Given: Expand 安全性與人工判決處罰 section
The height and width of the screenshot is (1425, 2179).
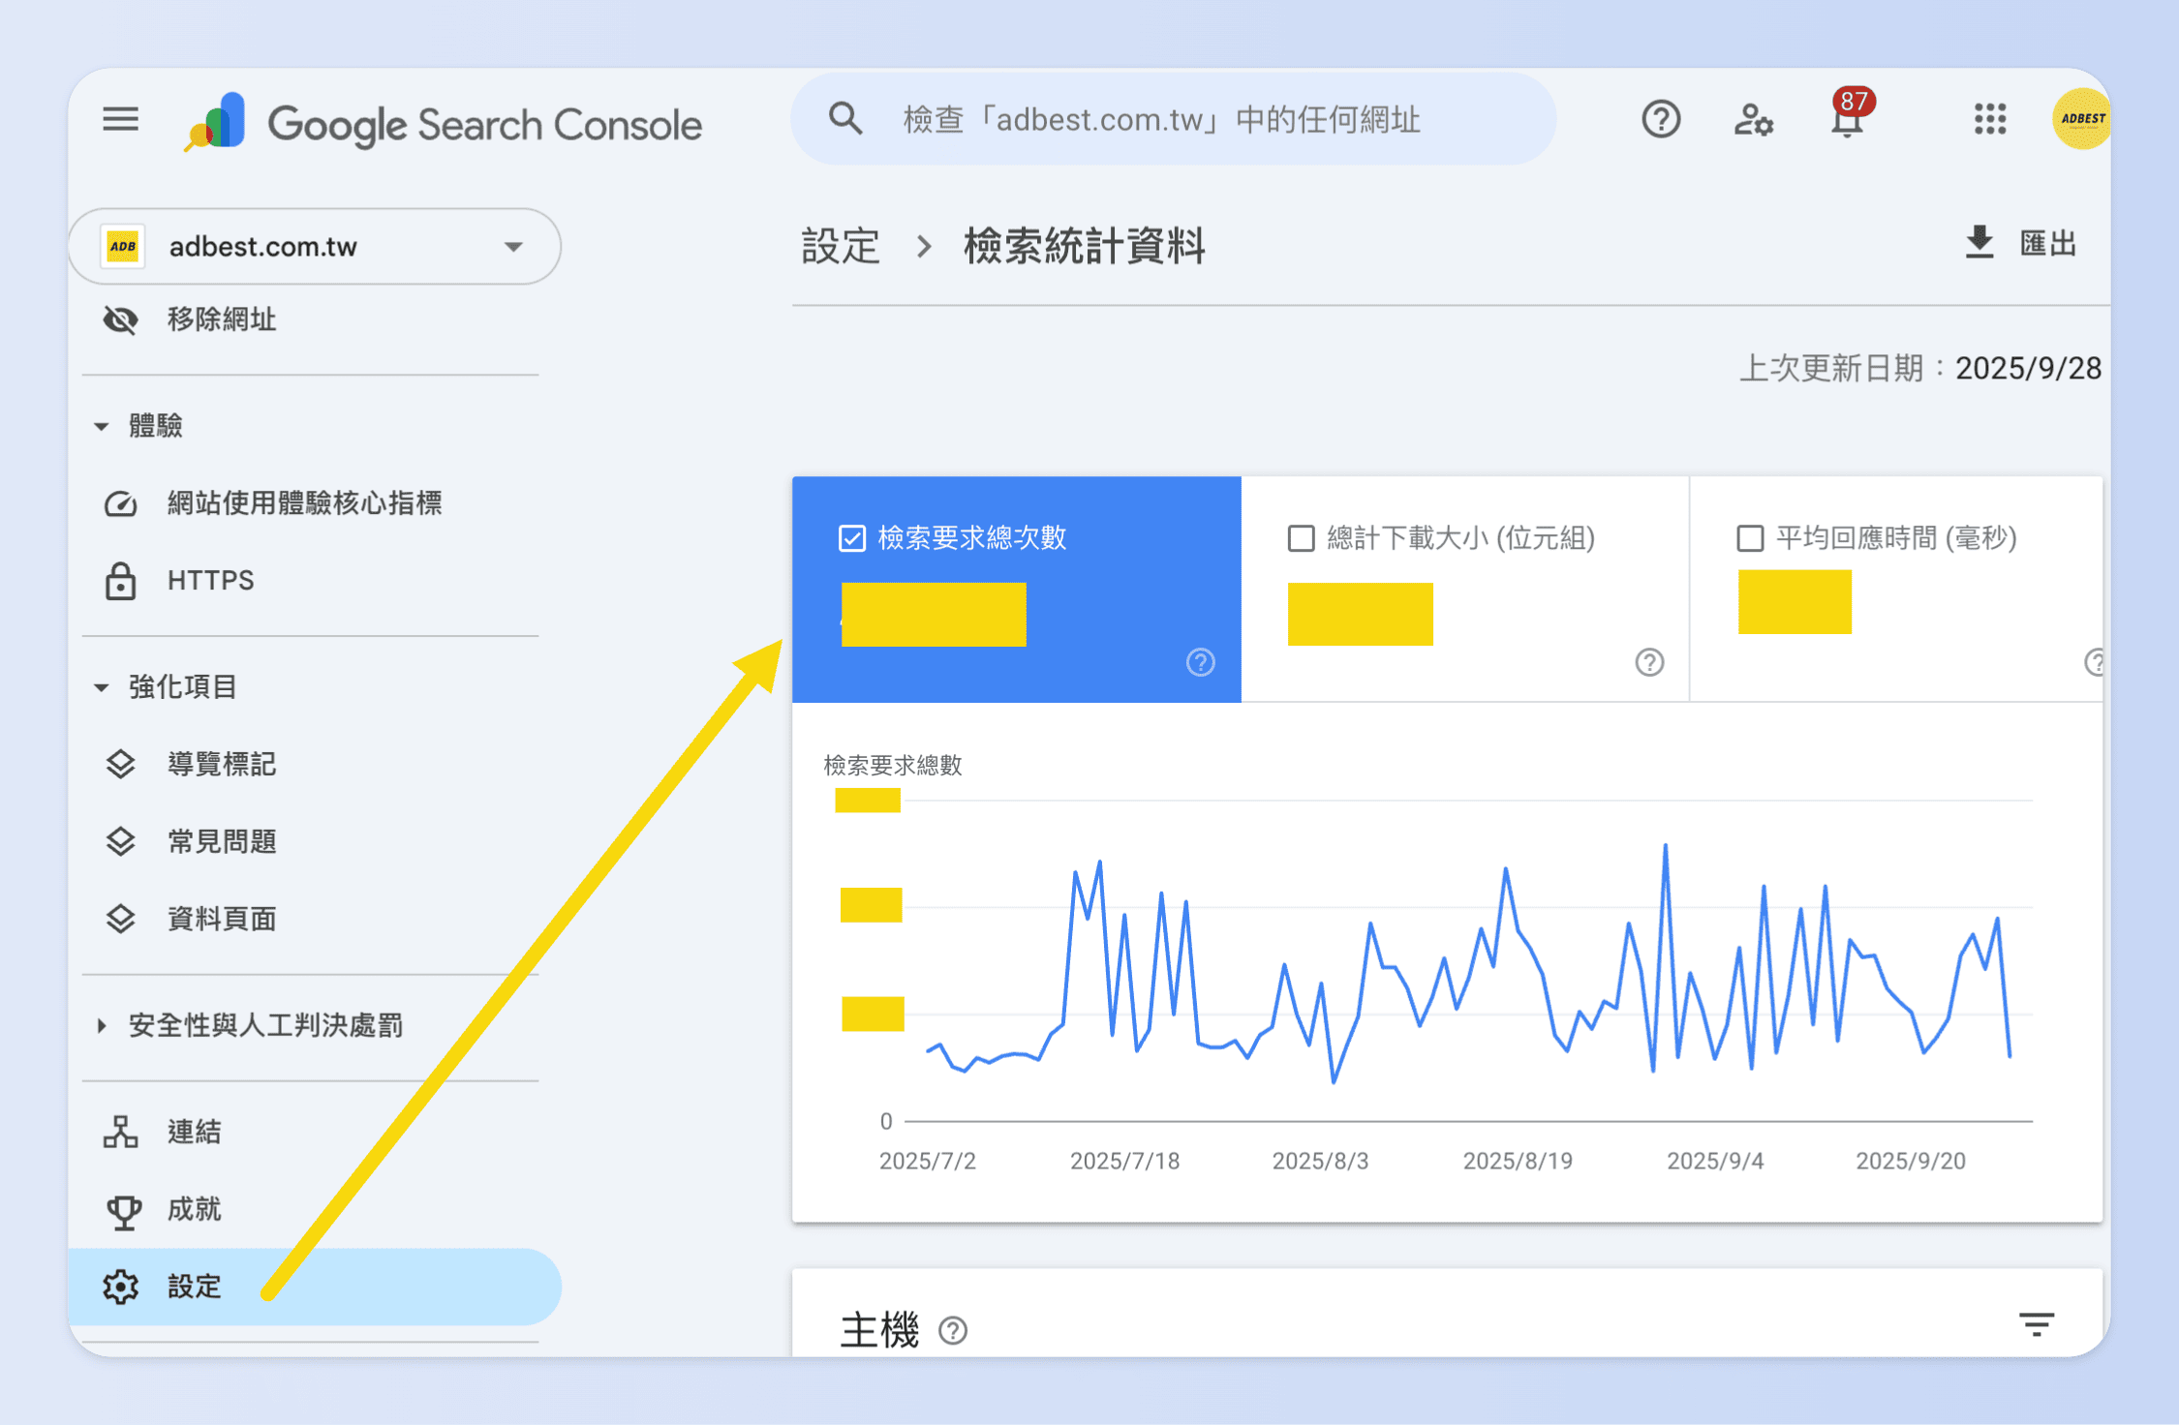Looking at the screenshot, I should (x=101, y=1026).
